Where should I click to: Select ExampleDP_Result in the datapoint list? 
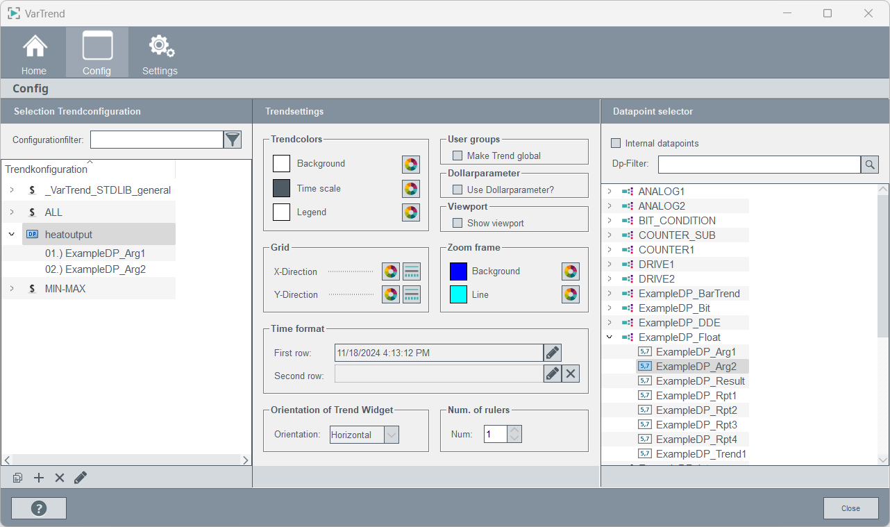tap(700, 380)
